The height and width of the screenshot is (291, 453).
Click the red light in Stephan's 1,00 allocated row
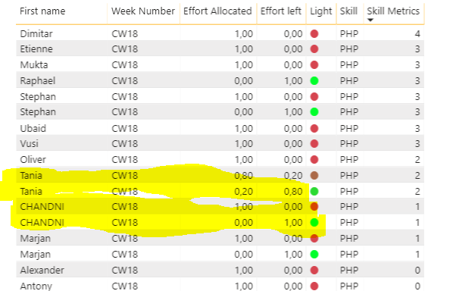pyautogui.click(x=314, y=96)
